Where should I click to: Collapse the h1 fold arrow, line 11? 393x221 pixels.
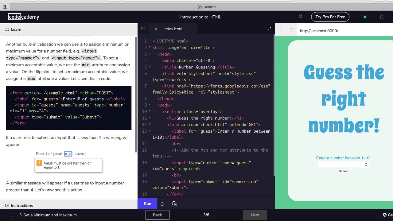(150, 118)
